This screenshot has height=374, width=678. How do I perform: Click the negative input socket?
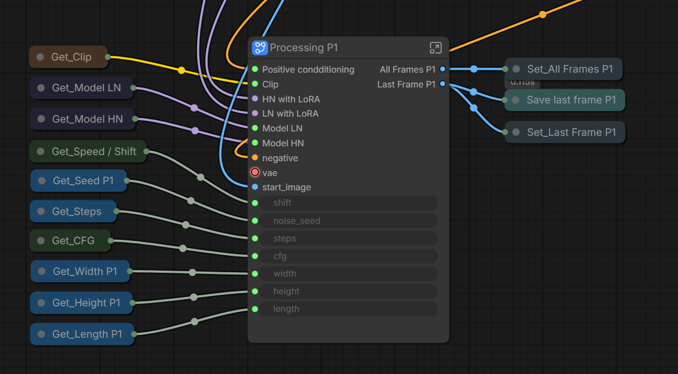point(255,158)
